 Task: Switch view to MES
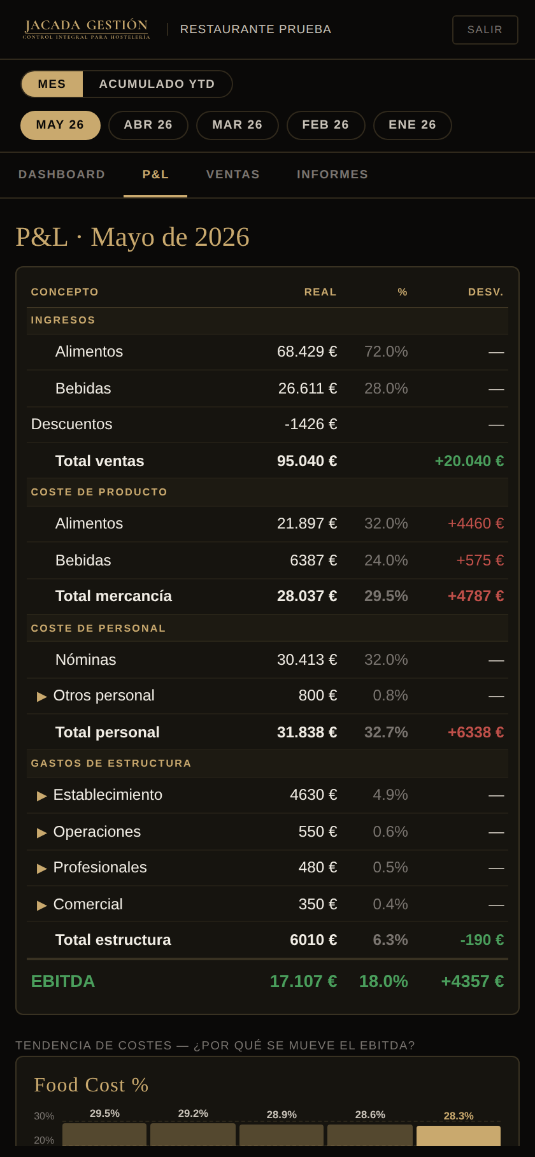tap(52, 84)
